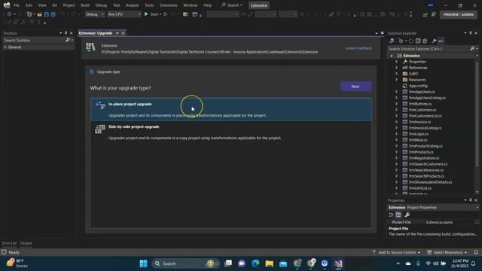The image size is (482, 271).
Task: Expand the frmMain.cs node
Action: [396, 140]
